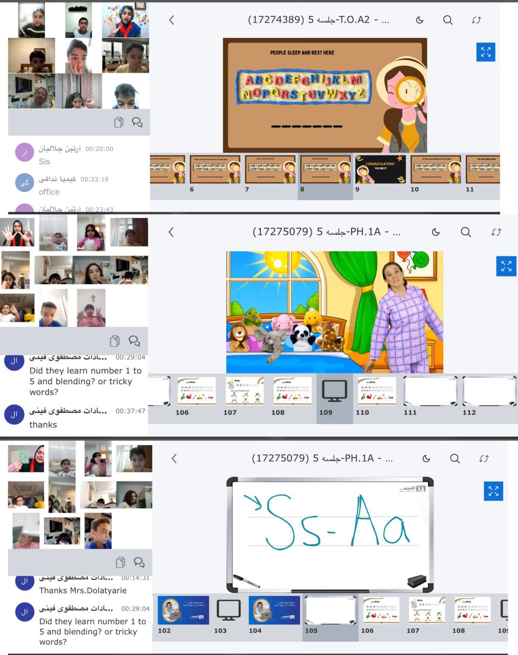518x655 pixels.
Task: Click the refresh icon in the T.O.A2 header
Action: coord(477,20)
